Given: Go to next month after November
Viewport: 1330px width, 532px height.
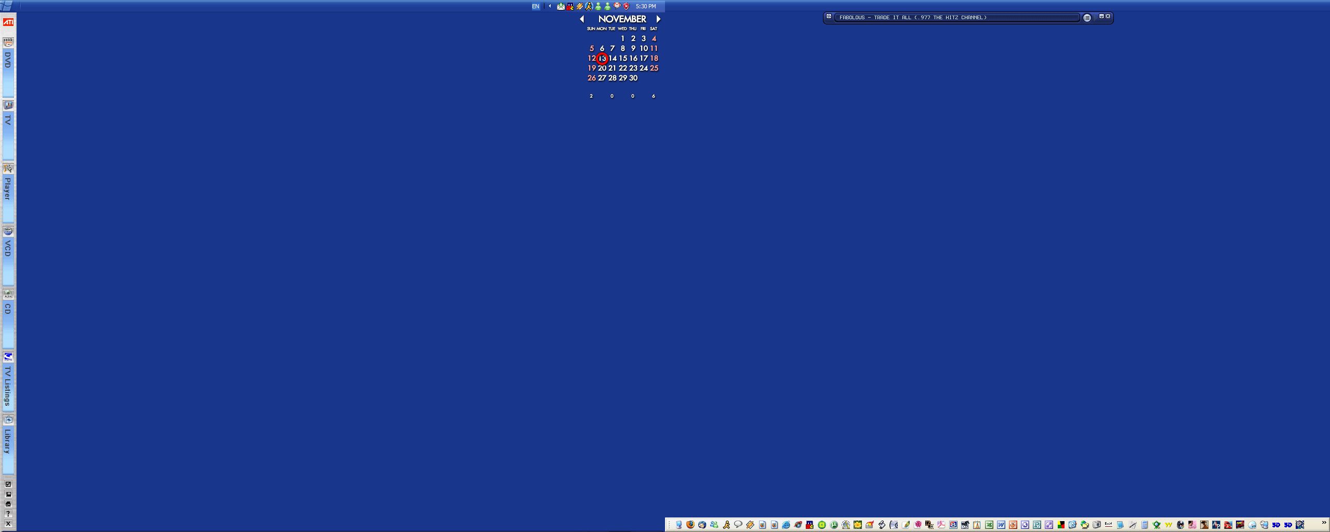Looking at the screenshot, I should (x=658, y=19).
